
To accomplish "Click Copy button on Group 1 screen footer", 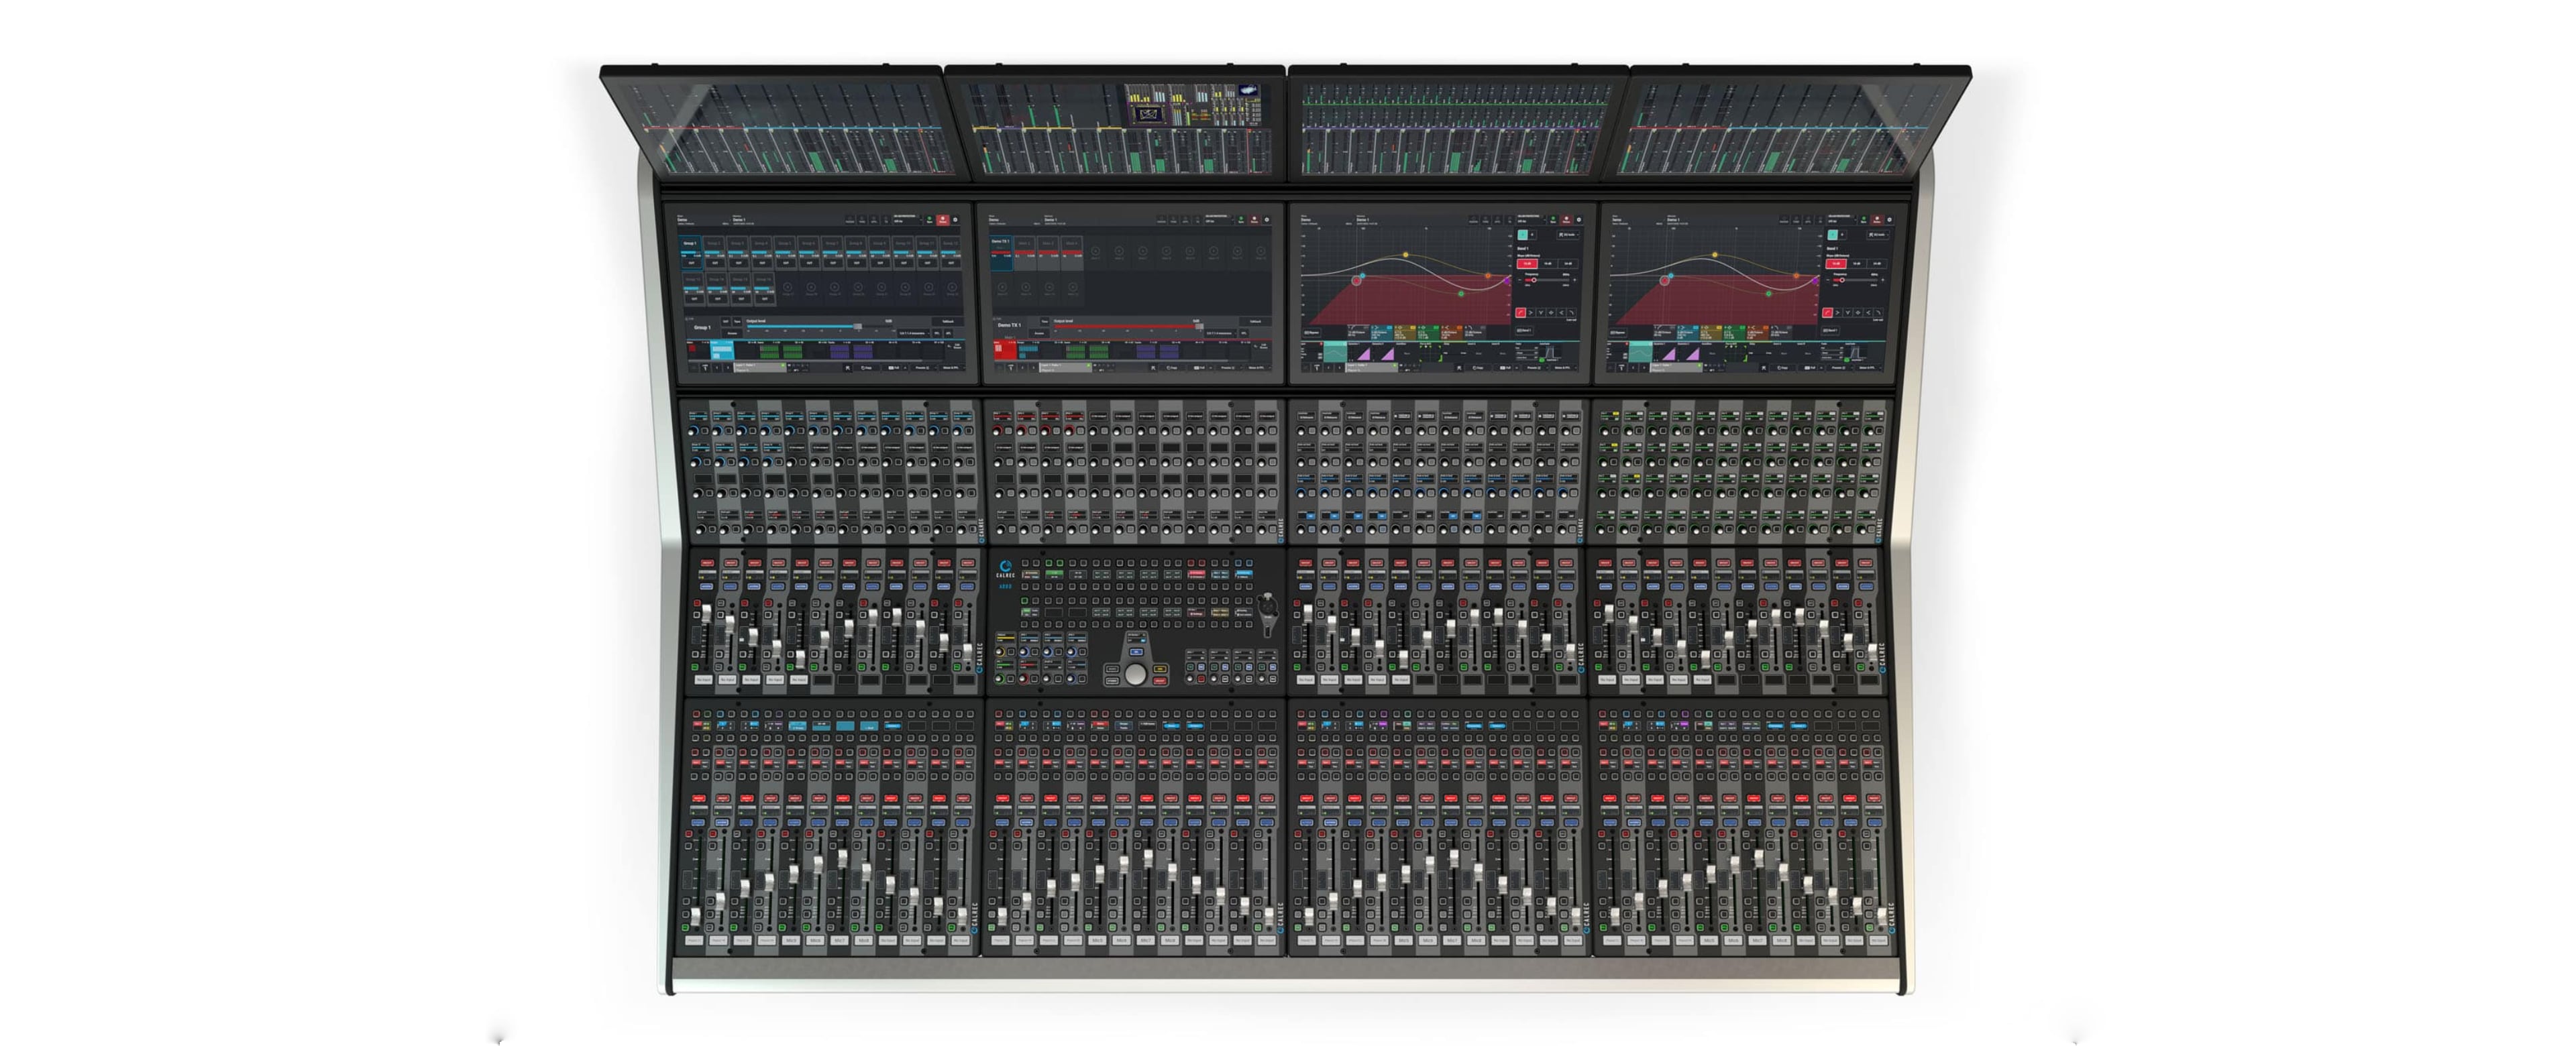I will click(x=867, y=368).
